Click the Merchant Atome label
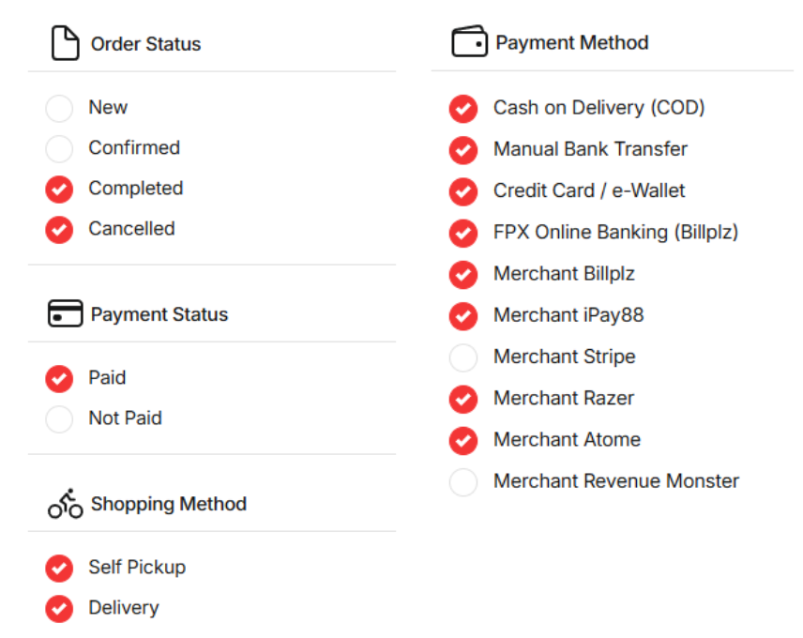803x638 pixels. (567, 439)
